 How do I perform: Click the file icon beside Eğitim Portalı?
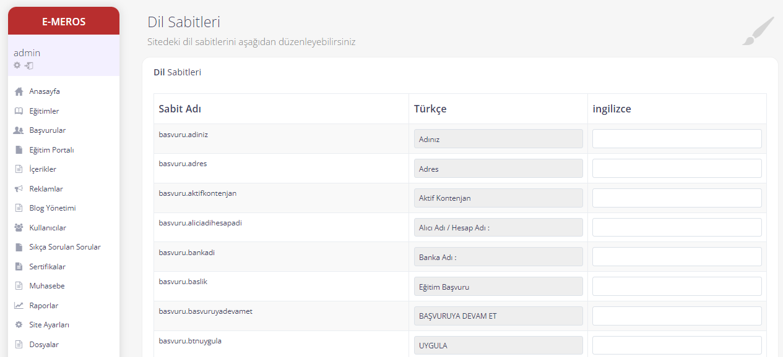[19, 150]
